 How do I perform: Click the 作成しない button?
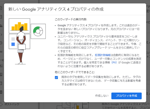[102, 96]
